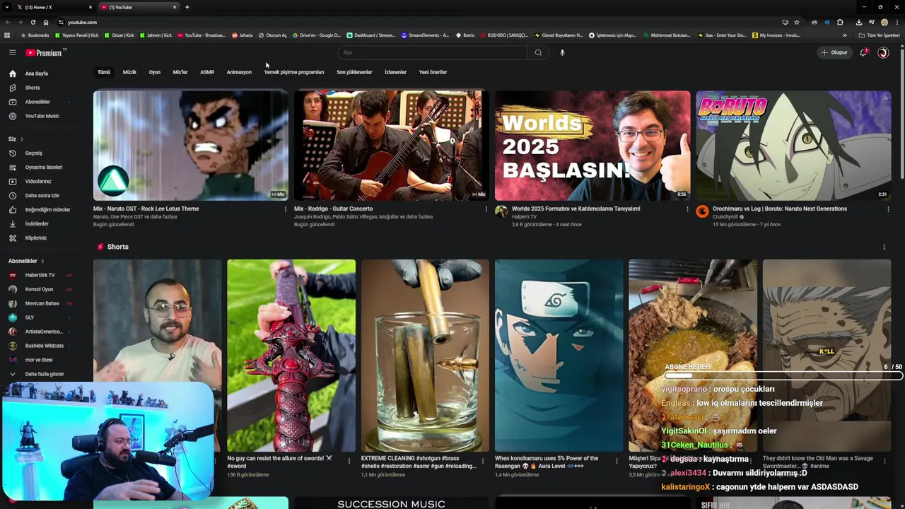Click the search magnifier button

(538, 52)
